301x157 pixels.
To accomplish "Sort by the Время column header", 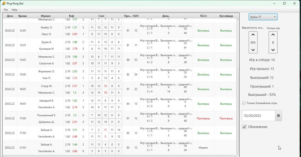I will click(22, 16).
